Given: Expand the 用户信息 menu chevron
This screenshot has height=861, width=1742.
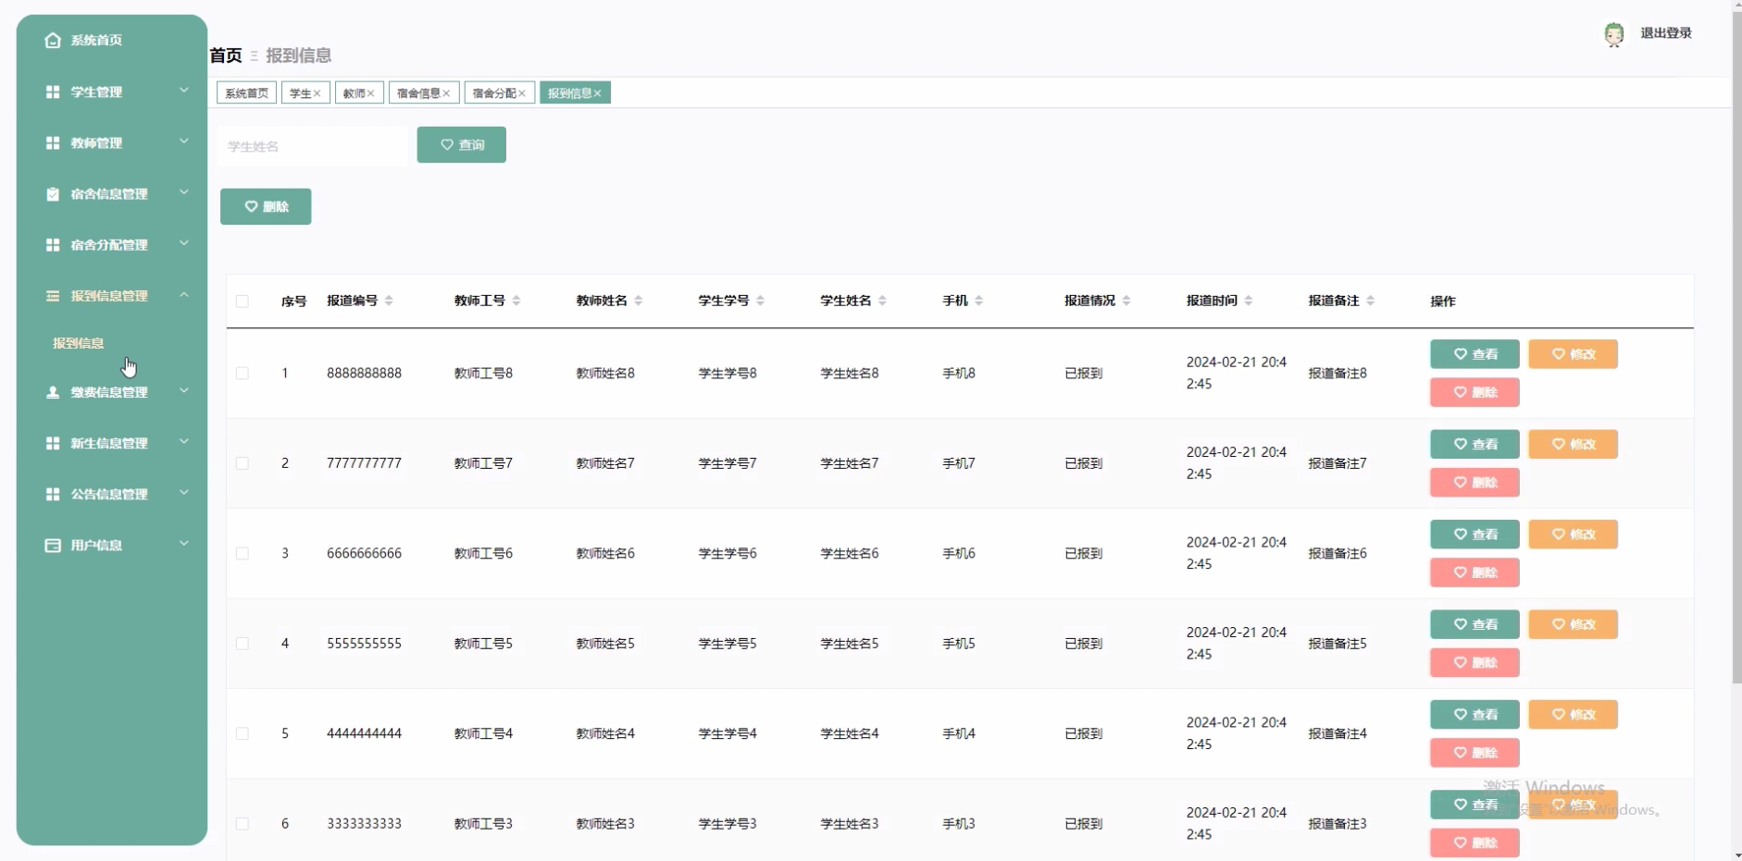Looking at the screenshot, I should click(184, 544).
